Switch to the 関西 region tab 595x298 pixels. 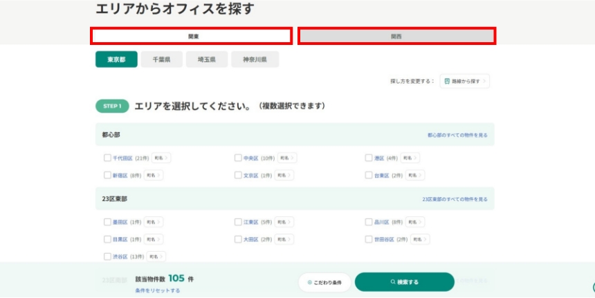pos(396,36)
